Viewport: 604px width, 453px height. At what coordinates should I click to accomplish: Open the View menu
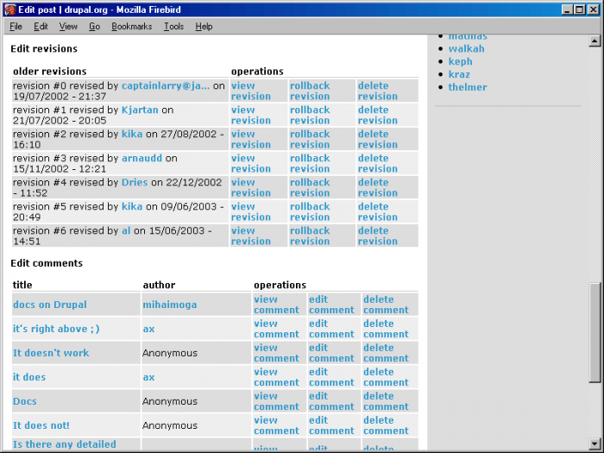68,27
